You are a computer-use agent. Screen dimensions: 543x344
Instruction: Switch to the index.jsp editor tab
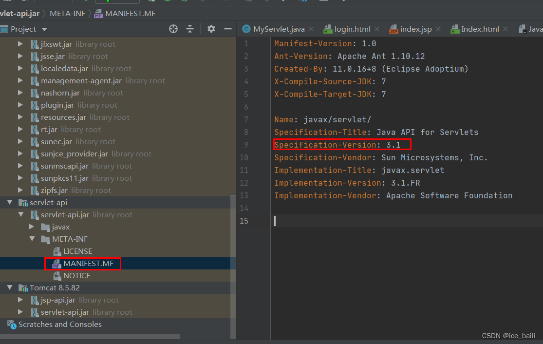[x=415, y=29]
